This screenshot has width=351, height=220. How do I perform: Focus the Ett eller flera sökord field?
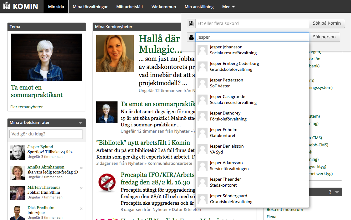click(252, 23)
